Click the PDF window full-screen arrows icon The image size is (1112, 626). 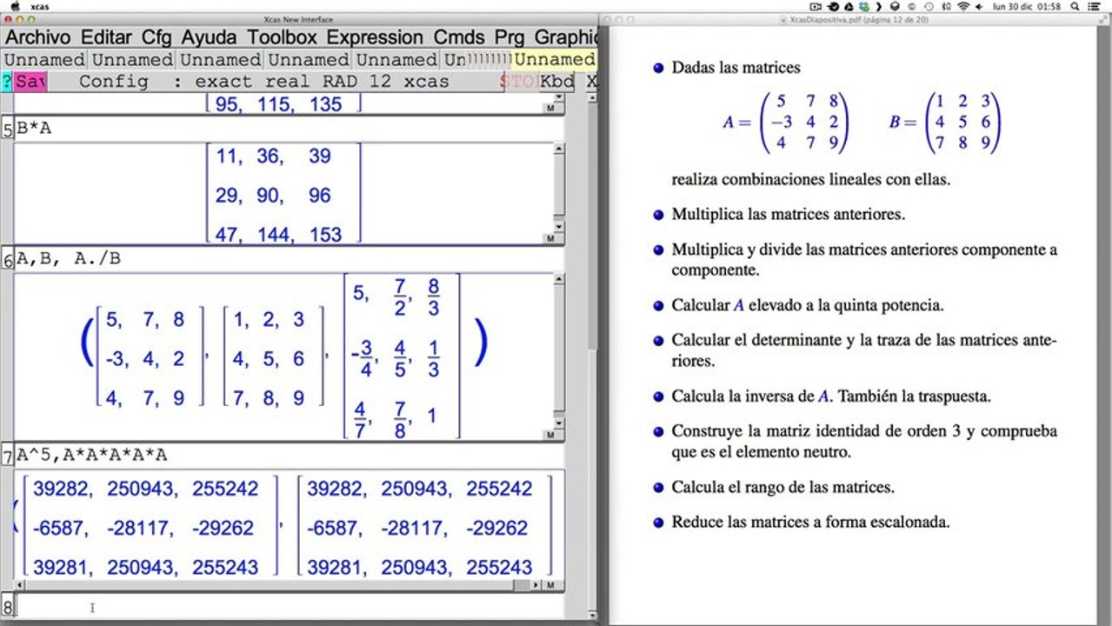[1102, 18]
